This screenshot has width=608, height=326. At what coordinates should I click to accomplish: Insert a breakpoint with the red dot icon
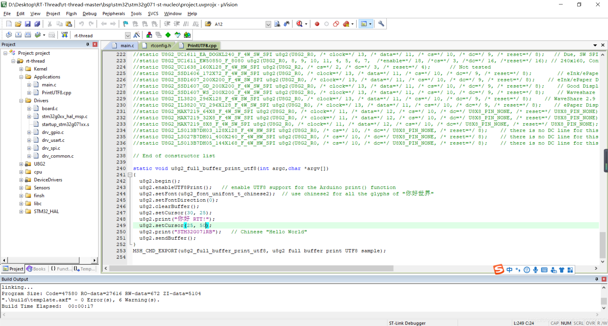[317, 24]
